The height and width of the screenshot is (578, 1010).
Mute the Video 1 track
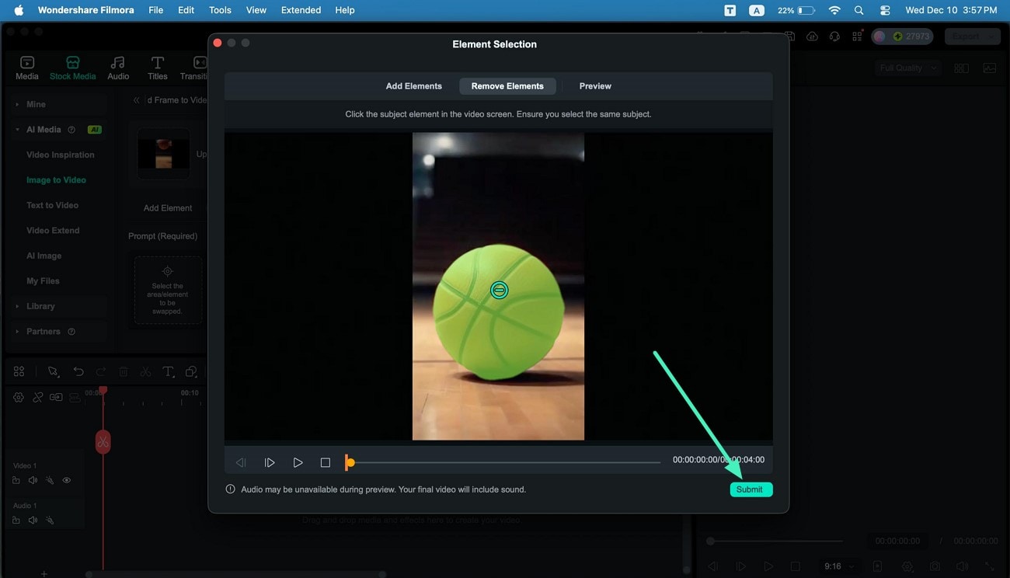33,481
